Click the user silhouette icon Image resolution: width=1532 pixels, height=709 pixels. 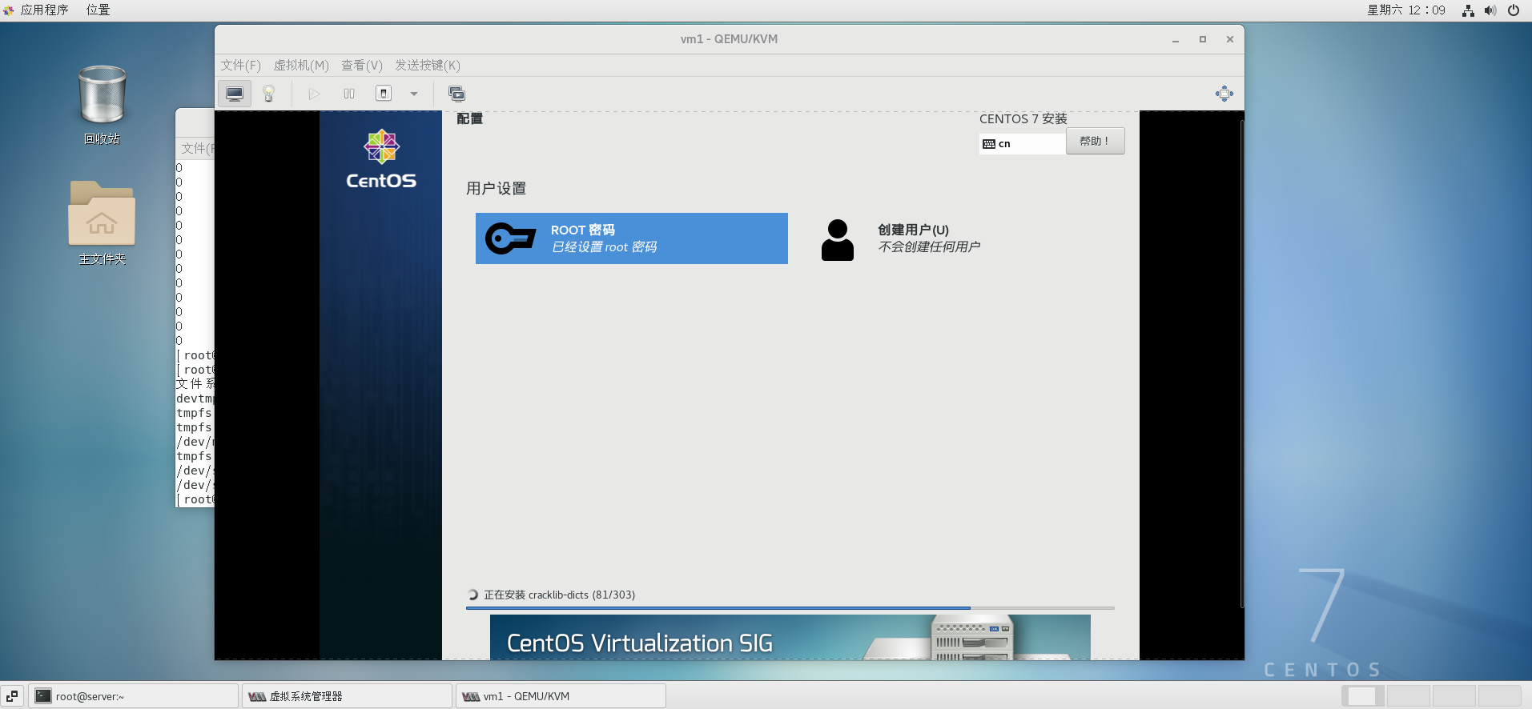tap(838, 240)
